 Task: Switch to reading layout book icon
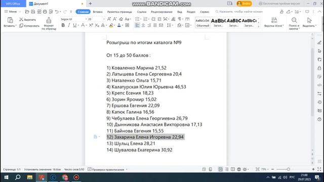tap(233, 169)
